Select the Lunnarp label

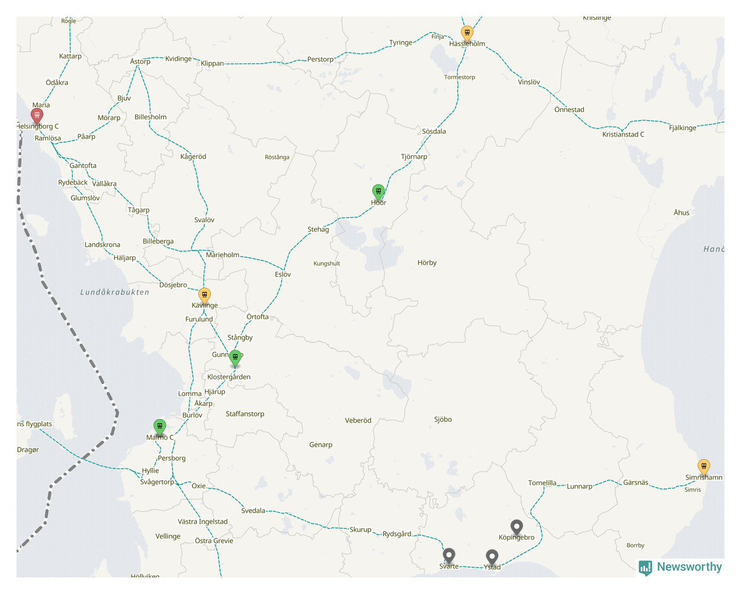(580, 487)
